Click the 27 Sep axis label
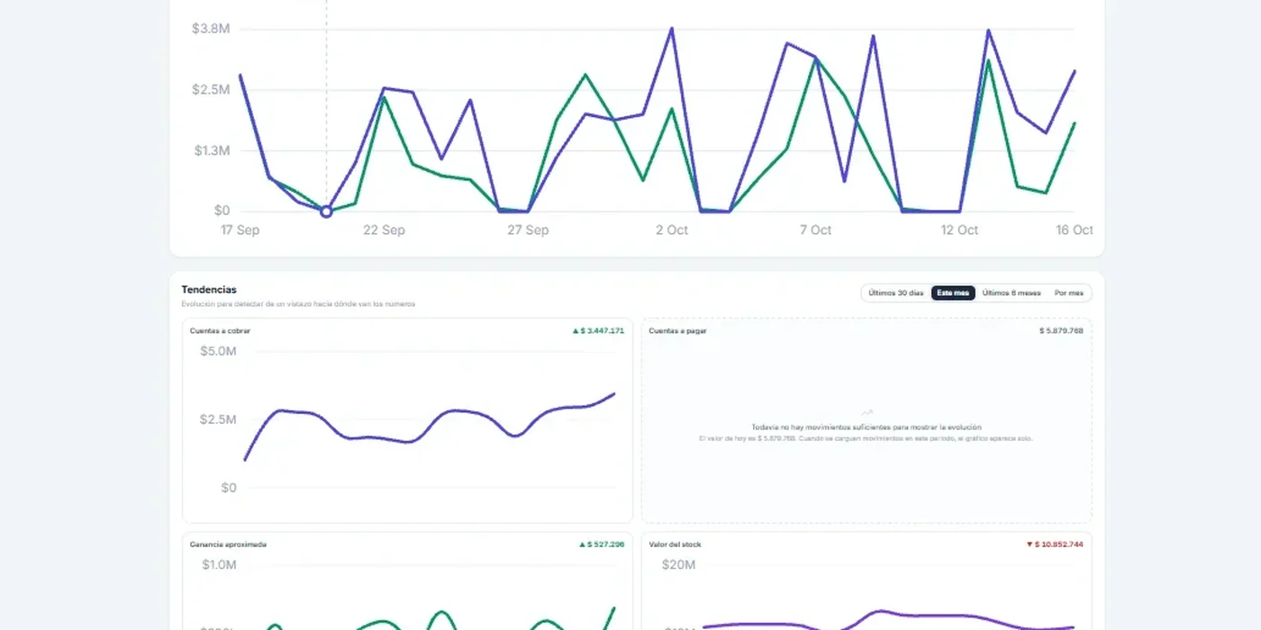The image size is (1261, 630). [x=528, y=230]
